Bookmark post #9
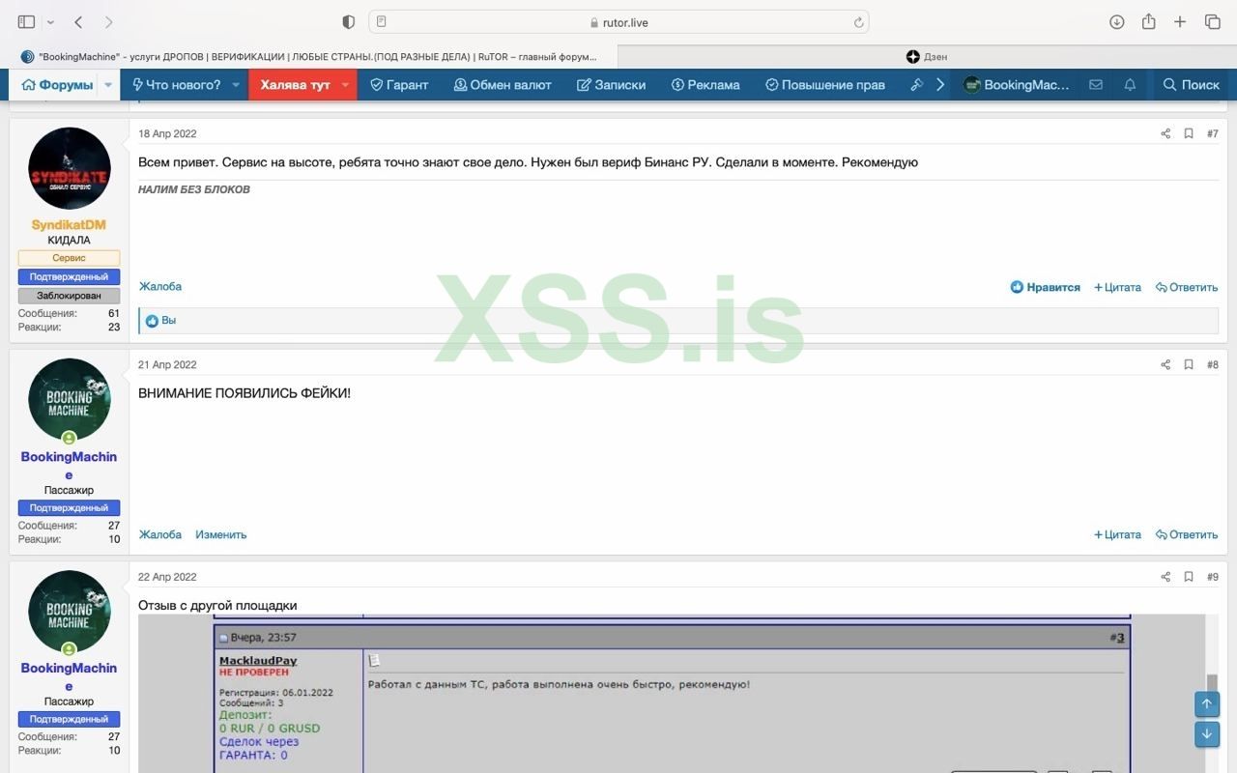The width and height of the screenshot is (1237, 773). [x=1189, y=577]
